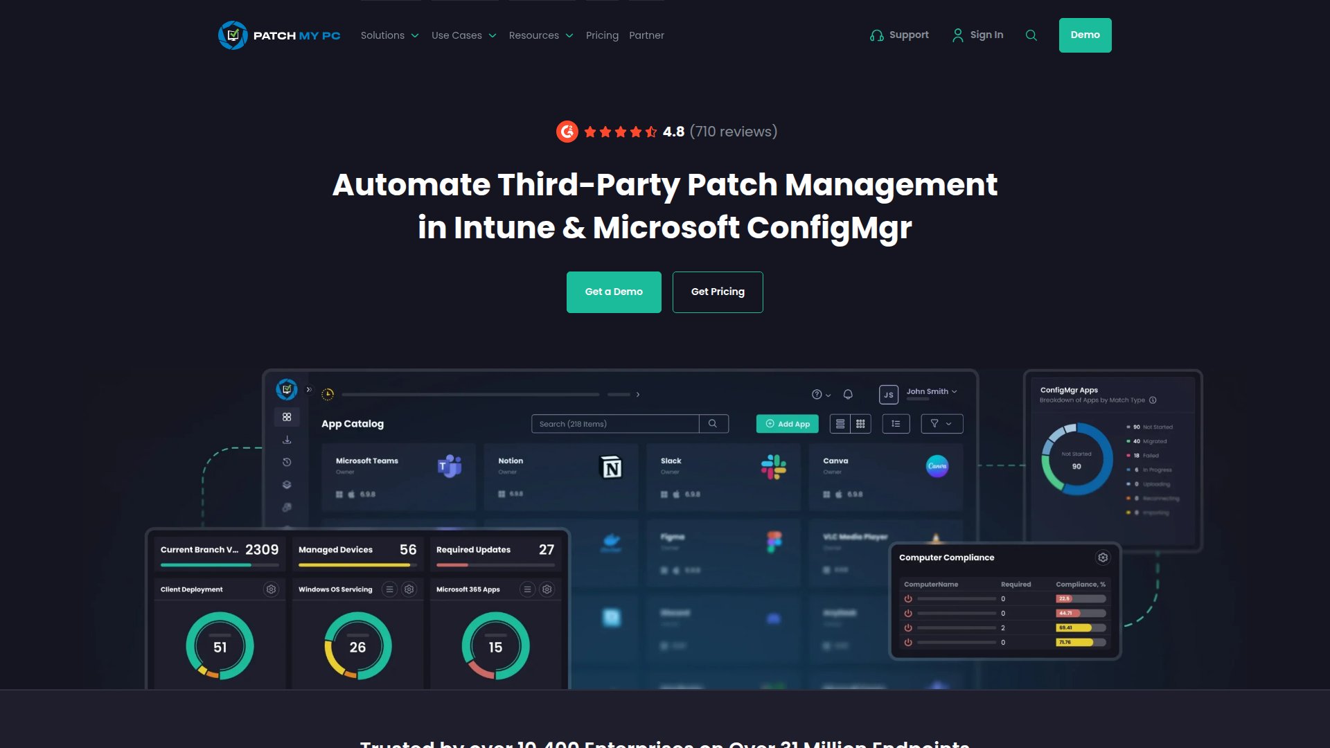Click the Get Pricing button
1330x748 pixels.
[x=718, y=292]
